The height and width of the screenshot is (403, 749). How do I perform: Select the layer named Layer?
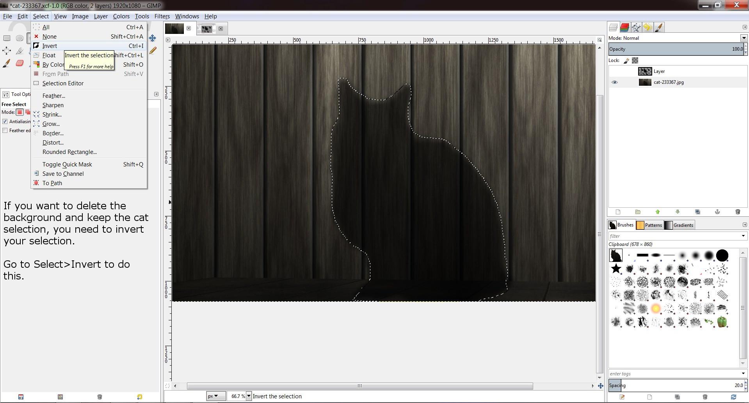tap(678, 71)
